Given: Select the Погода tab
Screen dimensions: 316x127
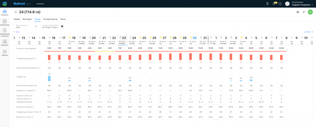Looking at the screenshot, I should [x=38, y=19].
